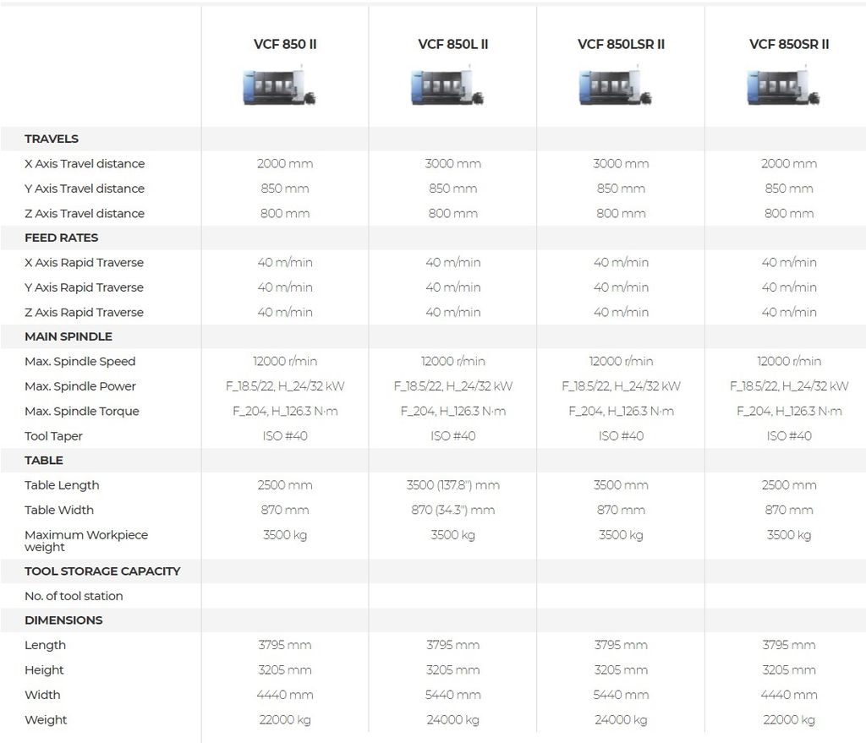
Task: Click 3500 kg workpiece weight for VCF 850LSR II
Action: [x=621, y=534]
